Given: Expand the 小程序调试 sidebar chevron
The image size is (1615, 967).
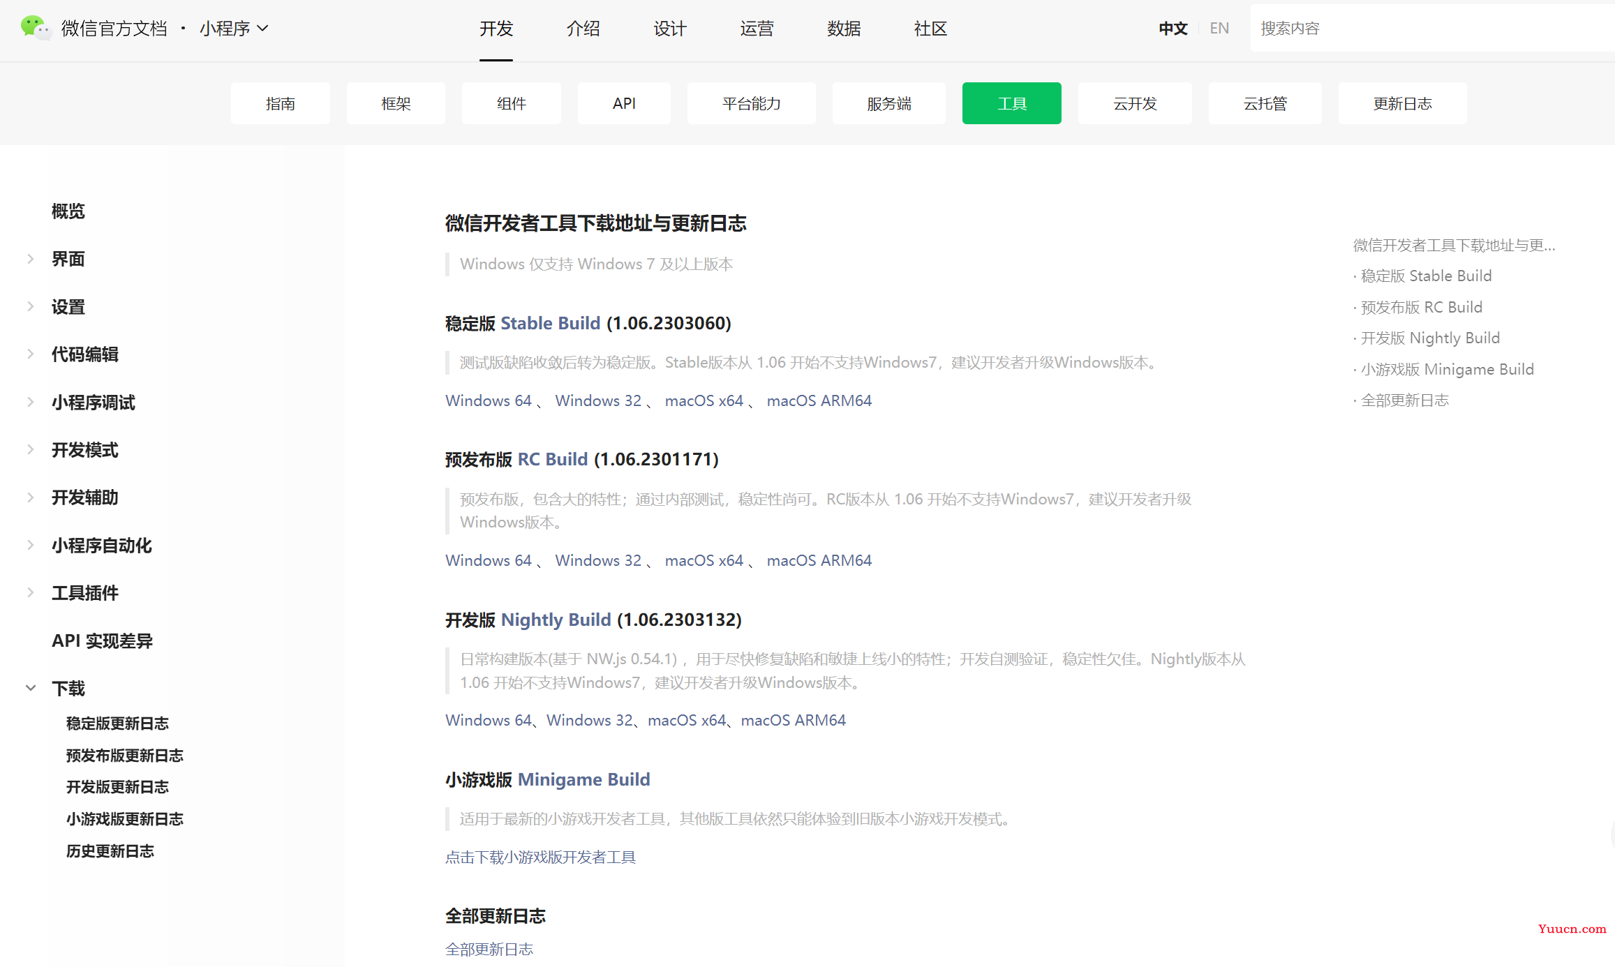Looking at the screenshot, I should point(31,402).
